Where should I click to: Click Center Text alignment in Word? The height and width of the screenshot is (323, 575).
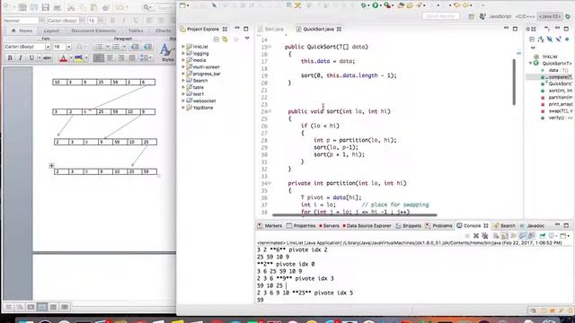(110, 57)
